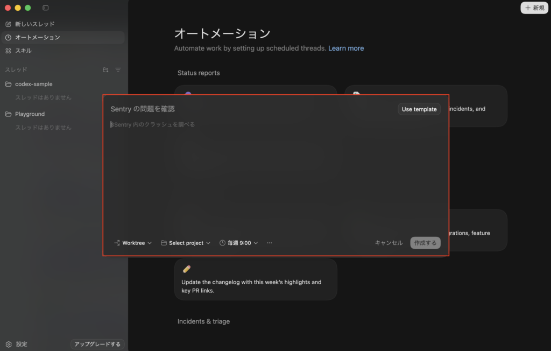Image resolution: width=551 pixels, height=351 pixels.
Task: Click the 新規 button at top right
Action: click(534, 8)
